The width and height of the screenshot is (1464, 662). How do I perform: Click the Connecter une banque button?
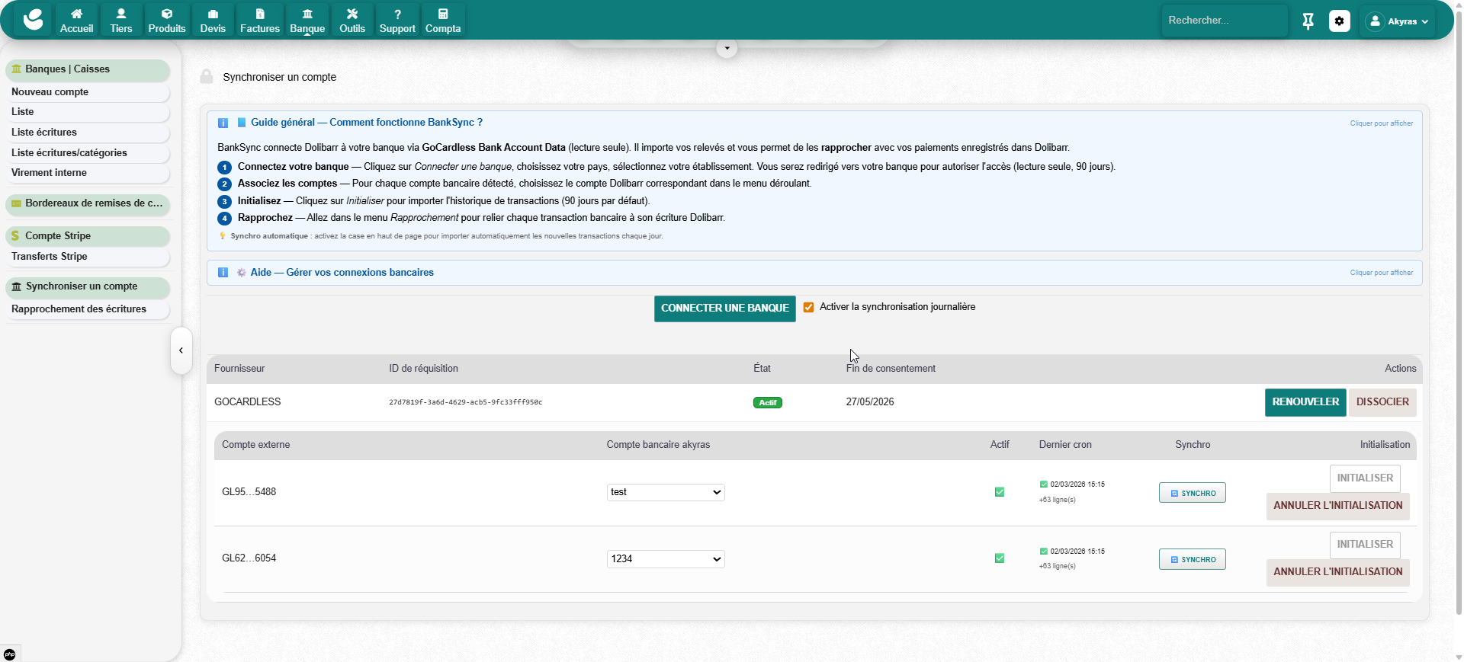tap(724, 309)
